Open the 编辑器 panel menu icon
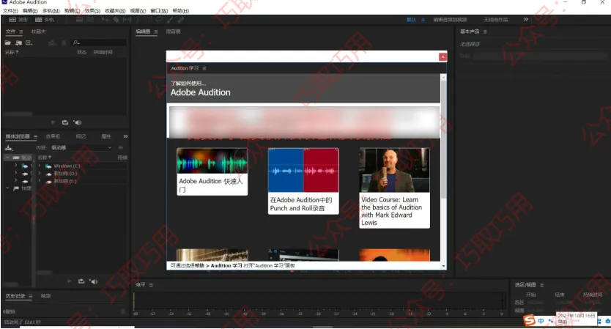Screen dimensions: 611x329 pos(156,32)
